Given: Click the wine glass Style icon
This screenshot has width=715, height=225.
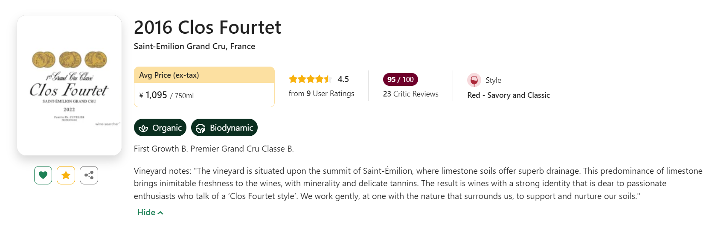Looking at the screenshot, I should (x=474, y=80).
